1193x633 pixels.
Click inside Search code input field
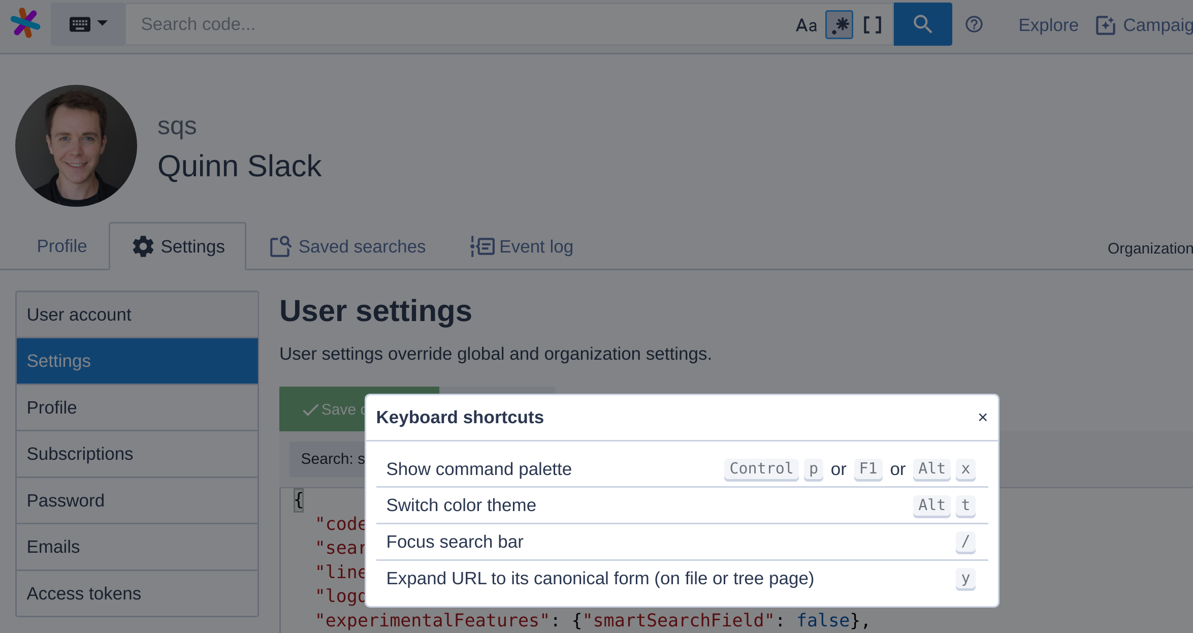point(457,24)
